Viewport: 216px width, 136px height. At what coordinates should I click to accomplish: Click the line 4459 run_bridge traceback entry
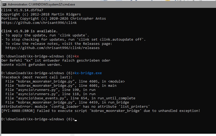[67, 102]
